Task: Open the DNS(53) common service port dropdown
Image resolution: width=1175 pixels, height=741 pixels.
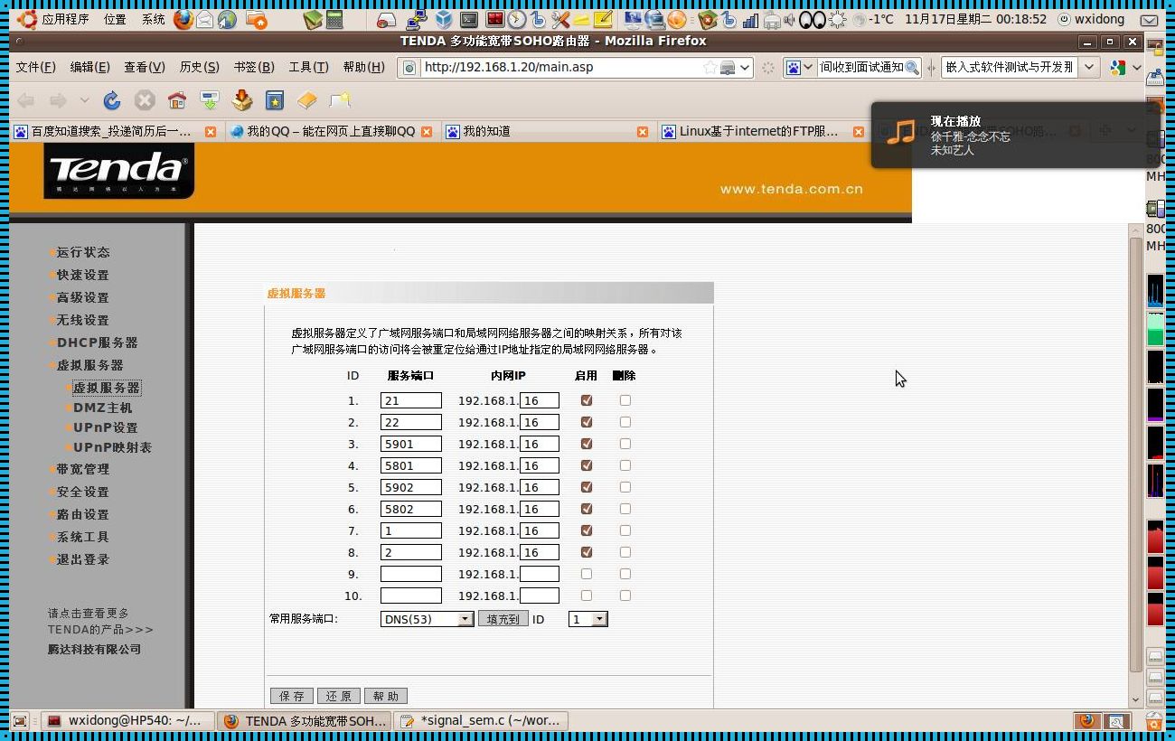Action: coord(427,619)
